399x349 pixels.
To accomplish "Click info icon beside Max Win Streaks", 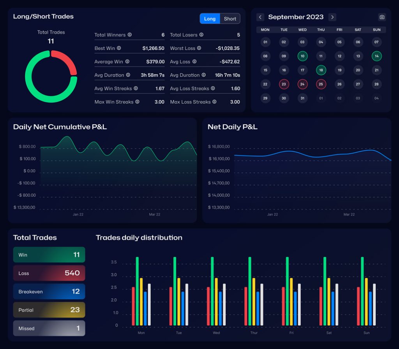I will [x=137, y=102].
